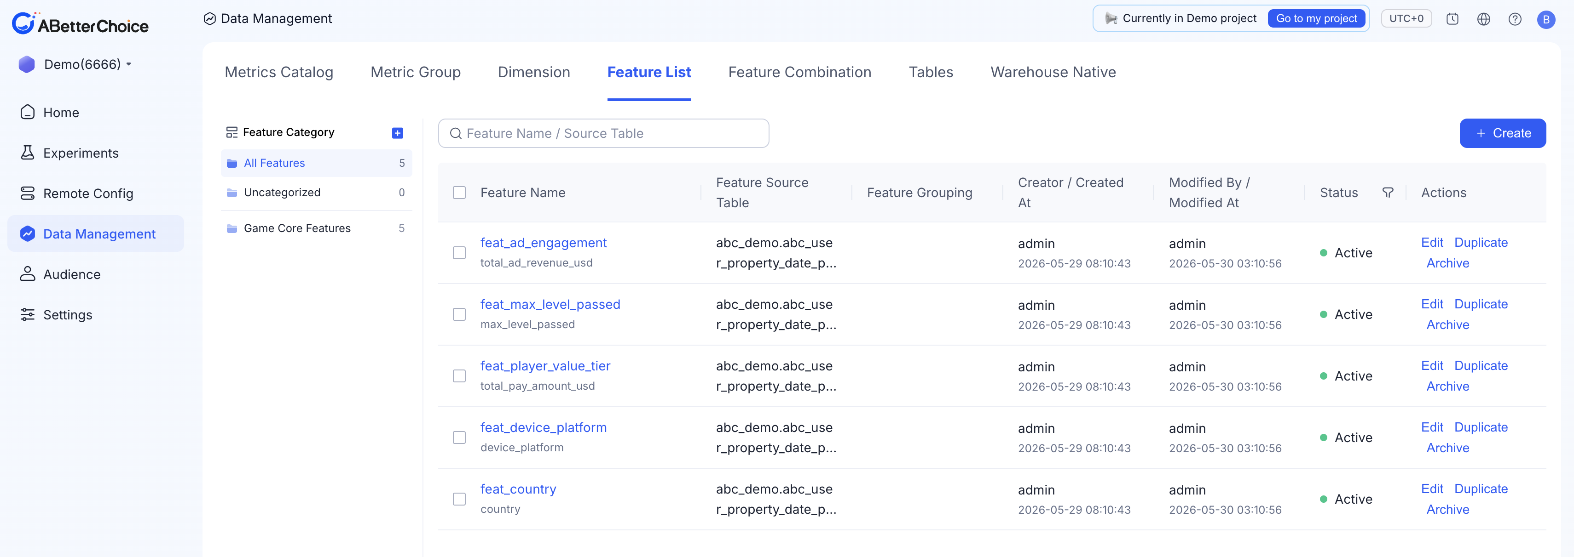
Task: Open the help question mark icon
Action: 1515,19
